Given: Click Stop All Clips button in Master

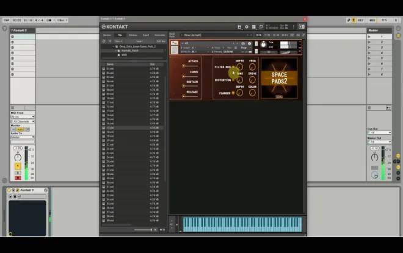Looking at the screenshot, I should pos(369,108).
